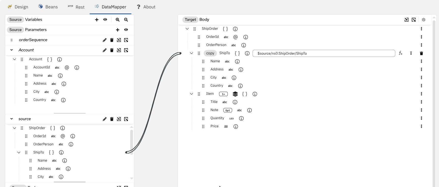
Task: Click the collection layers icon on Item
Action: coord(235,94)
